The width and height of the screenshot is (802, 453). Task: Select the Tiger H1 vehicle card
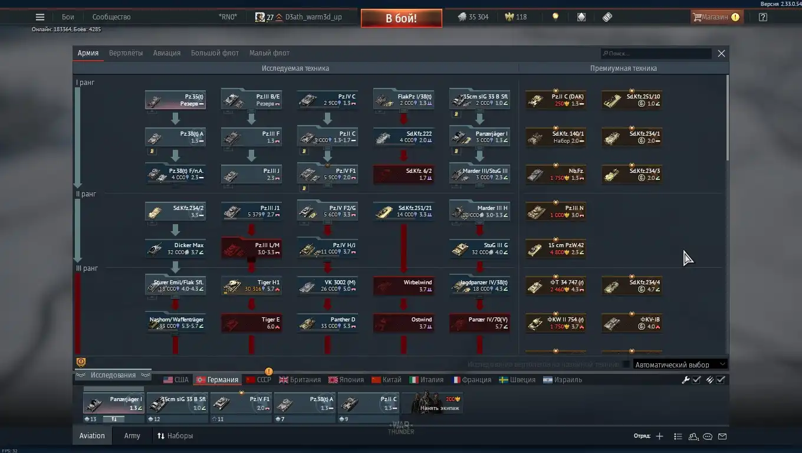(x=251, y=286)
